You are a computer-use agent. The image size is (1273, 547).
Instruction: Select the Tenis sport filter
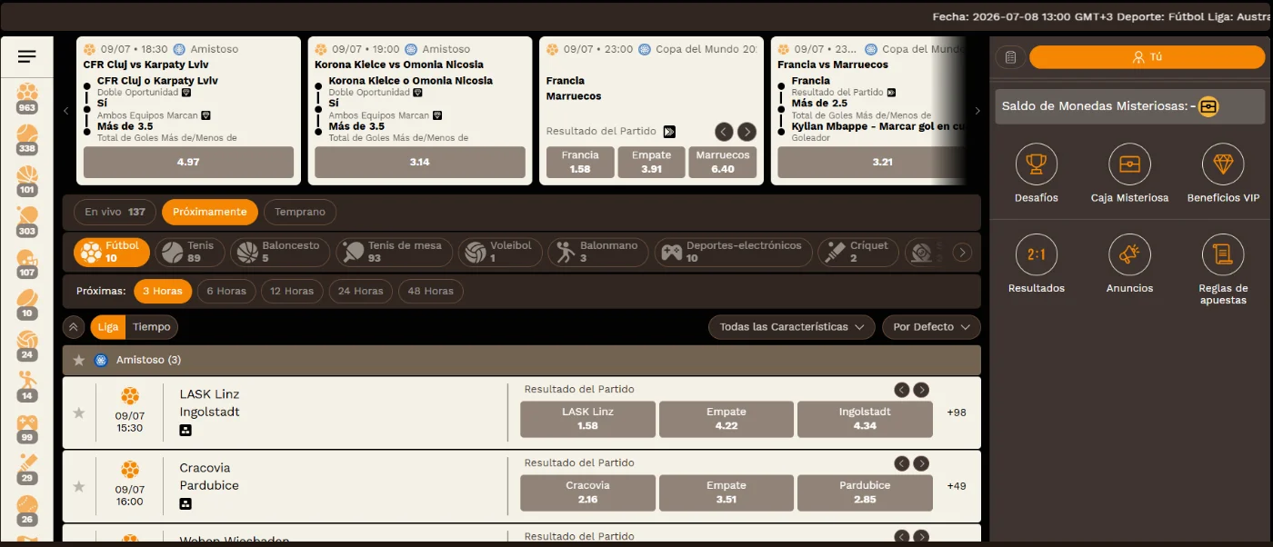189,252
